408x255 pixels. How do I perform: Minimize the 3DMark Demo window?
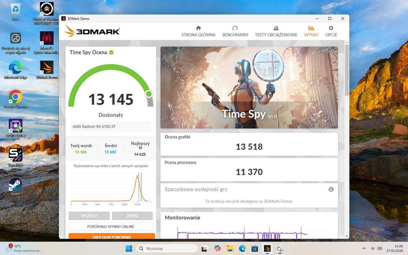coord(317,18)
